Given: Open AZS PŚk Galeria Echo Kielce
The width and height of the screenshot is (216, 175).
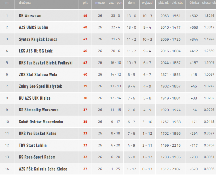Looking at the screenshot, I should click(x=43, y=169).
